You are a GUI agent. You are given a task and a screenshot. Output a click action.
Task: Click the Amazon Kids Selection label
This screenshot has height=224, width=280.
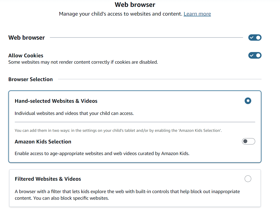pyautogui.click(x=43, y=141)
